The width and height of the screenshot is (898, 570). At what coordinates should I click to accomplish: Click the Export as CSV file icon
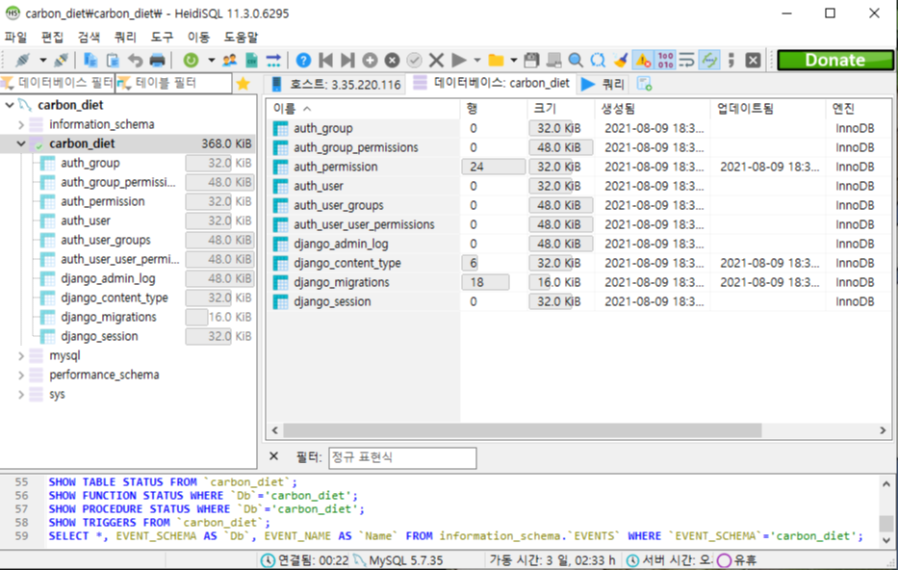click(x=251, y=60)
